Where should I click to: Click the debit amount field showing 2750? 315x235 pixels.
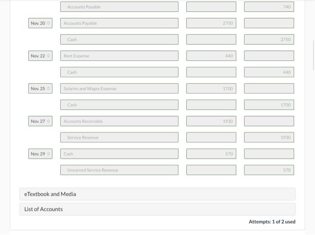(x=211, y=23)
